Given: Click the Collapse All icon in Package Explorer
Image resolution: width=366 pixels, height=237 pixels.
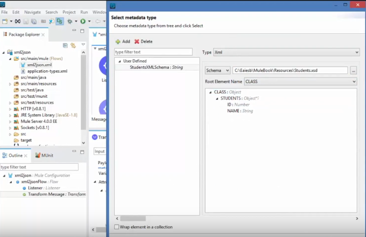Looking at the screenshot, I should coord(65,45).
